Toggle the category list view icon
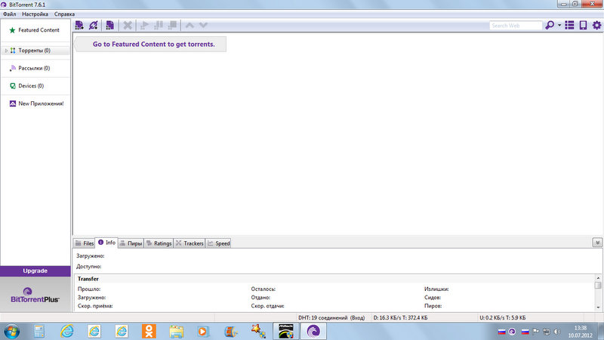Image resolution: width=604 pixels, height=340 pixels. click(569, 26)
